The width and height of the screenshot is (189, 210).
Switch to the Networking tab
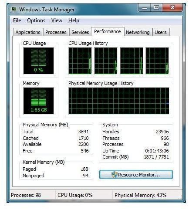click(138, 32)
